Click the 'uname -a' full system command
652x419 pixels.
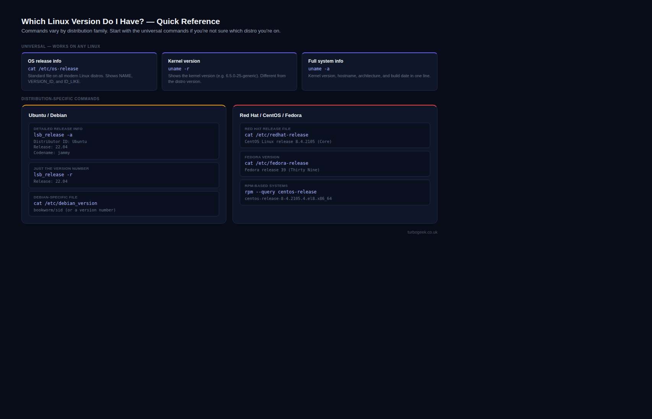point(319,69)
